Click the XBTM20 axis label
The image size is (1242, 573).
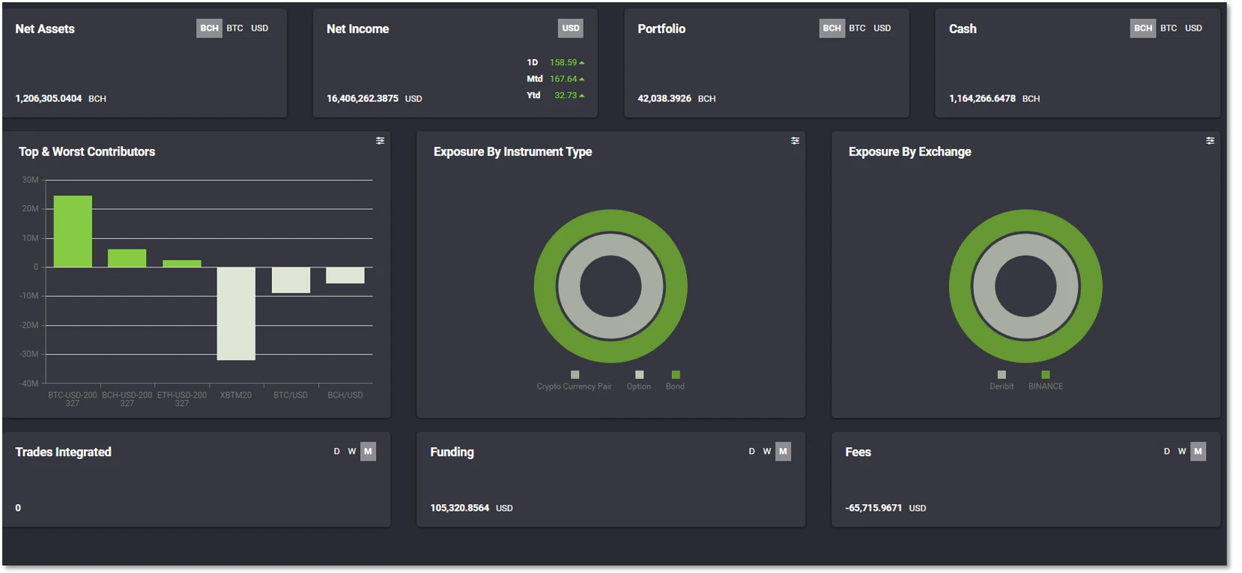point(236,395)
